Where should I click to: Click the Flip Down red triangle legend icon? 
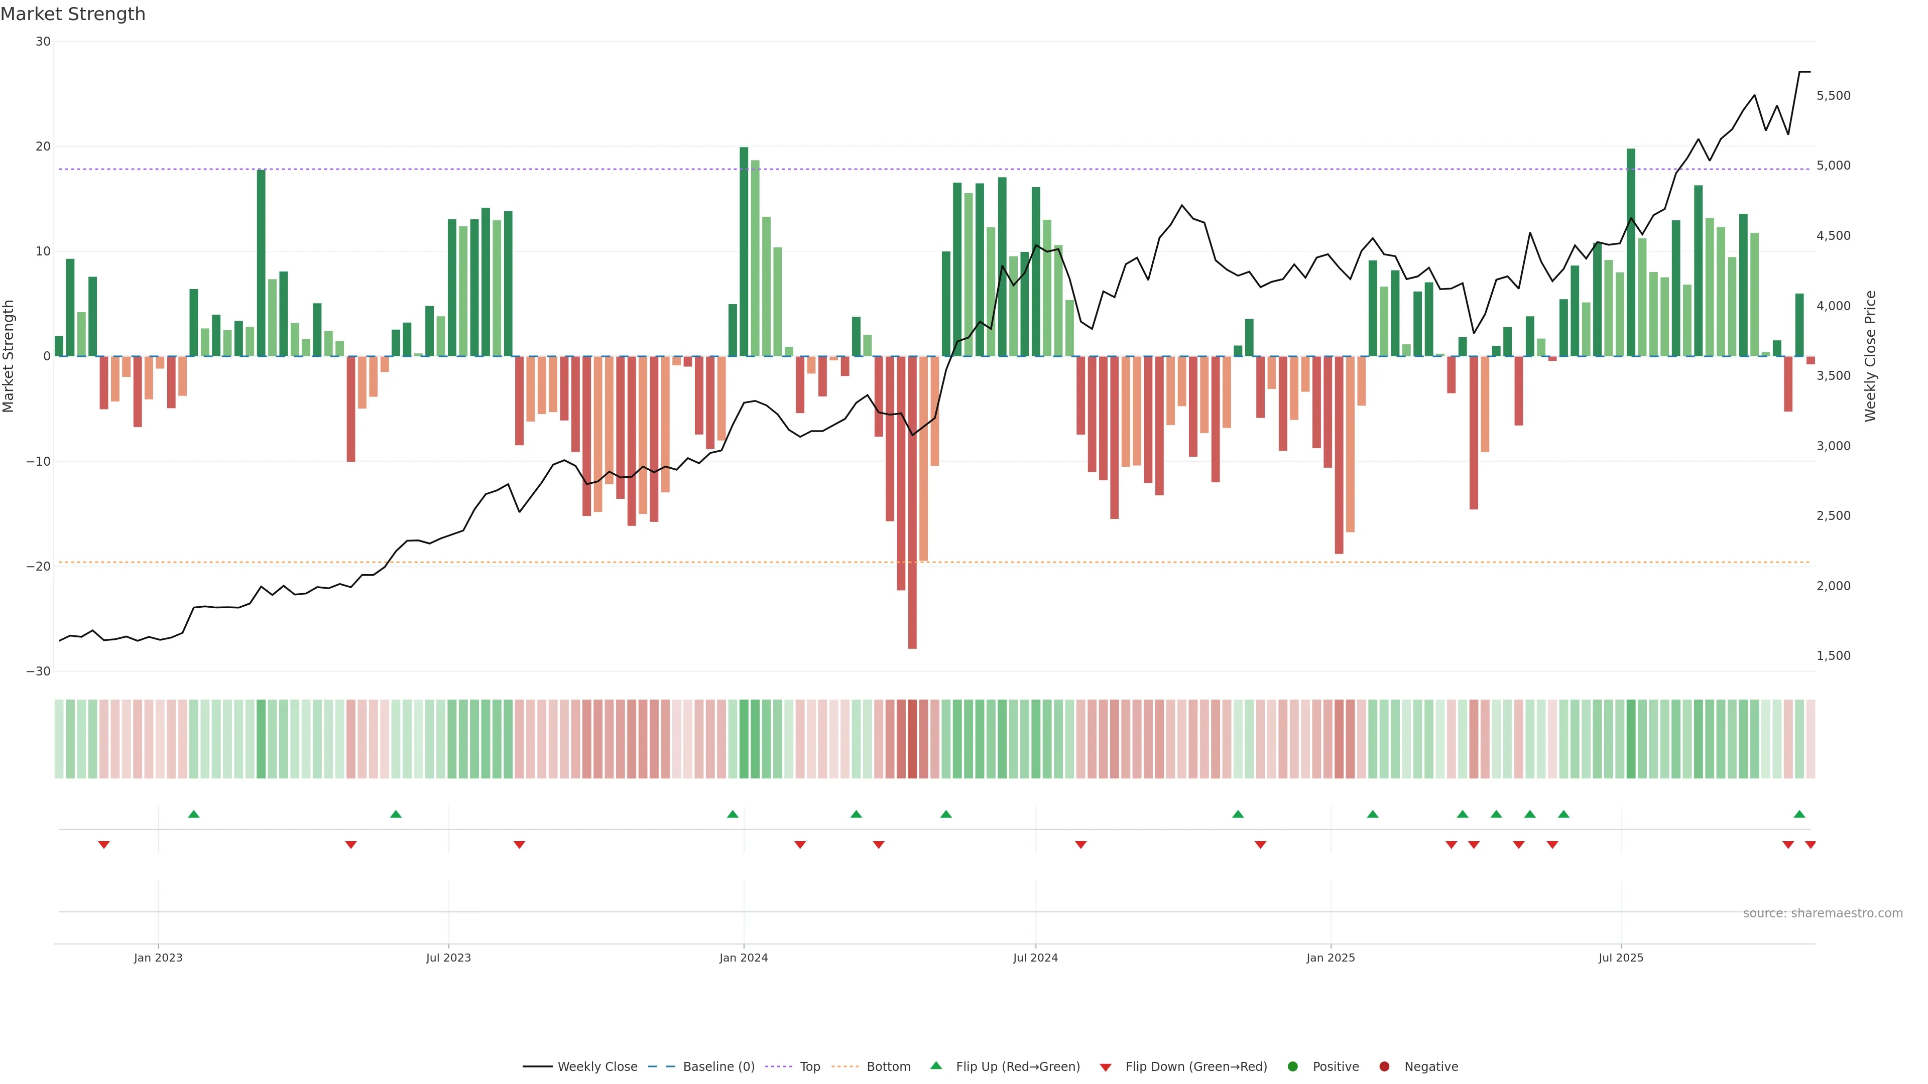[x=1106, y=1067]
